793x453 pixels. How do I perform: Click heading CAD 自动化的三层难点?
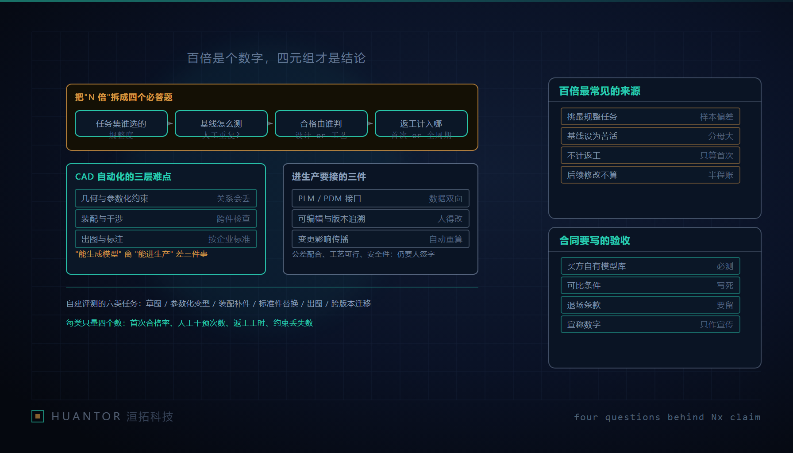(x=123, y=177)
